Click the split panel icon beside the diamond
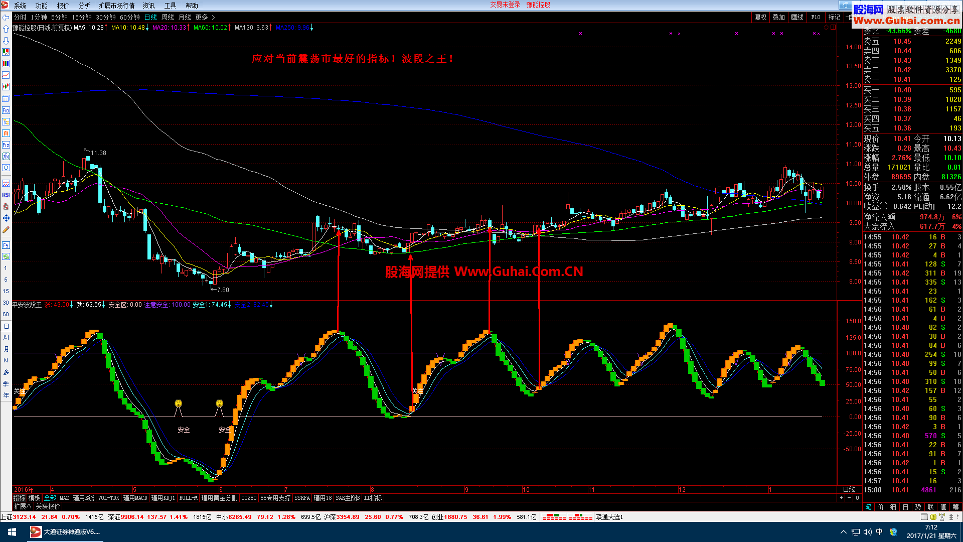The image size is (963, 542). [x=833, y=28]
